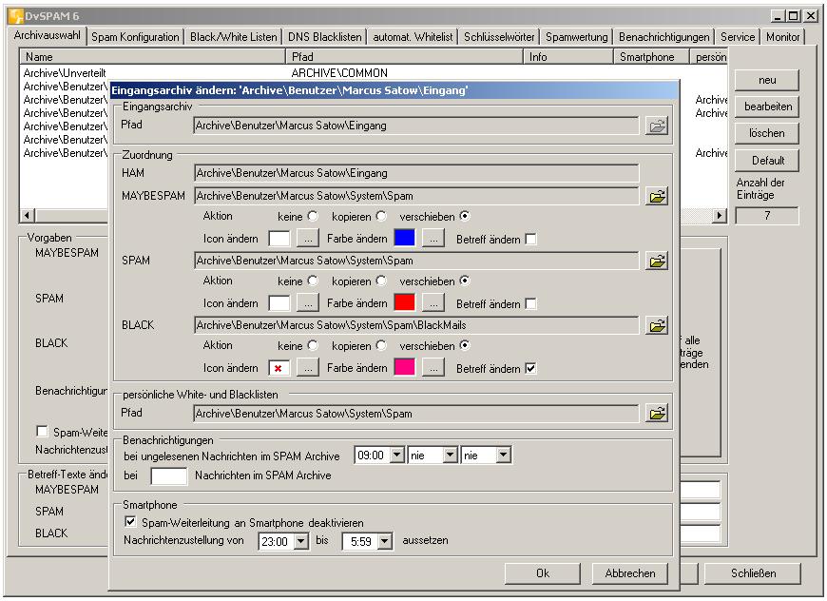827x601 pixels.
Task: Click the blue MAYBESPAM color swatch
Action: tap(405, 238)
